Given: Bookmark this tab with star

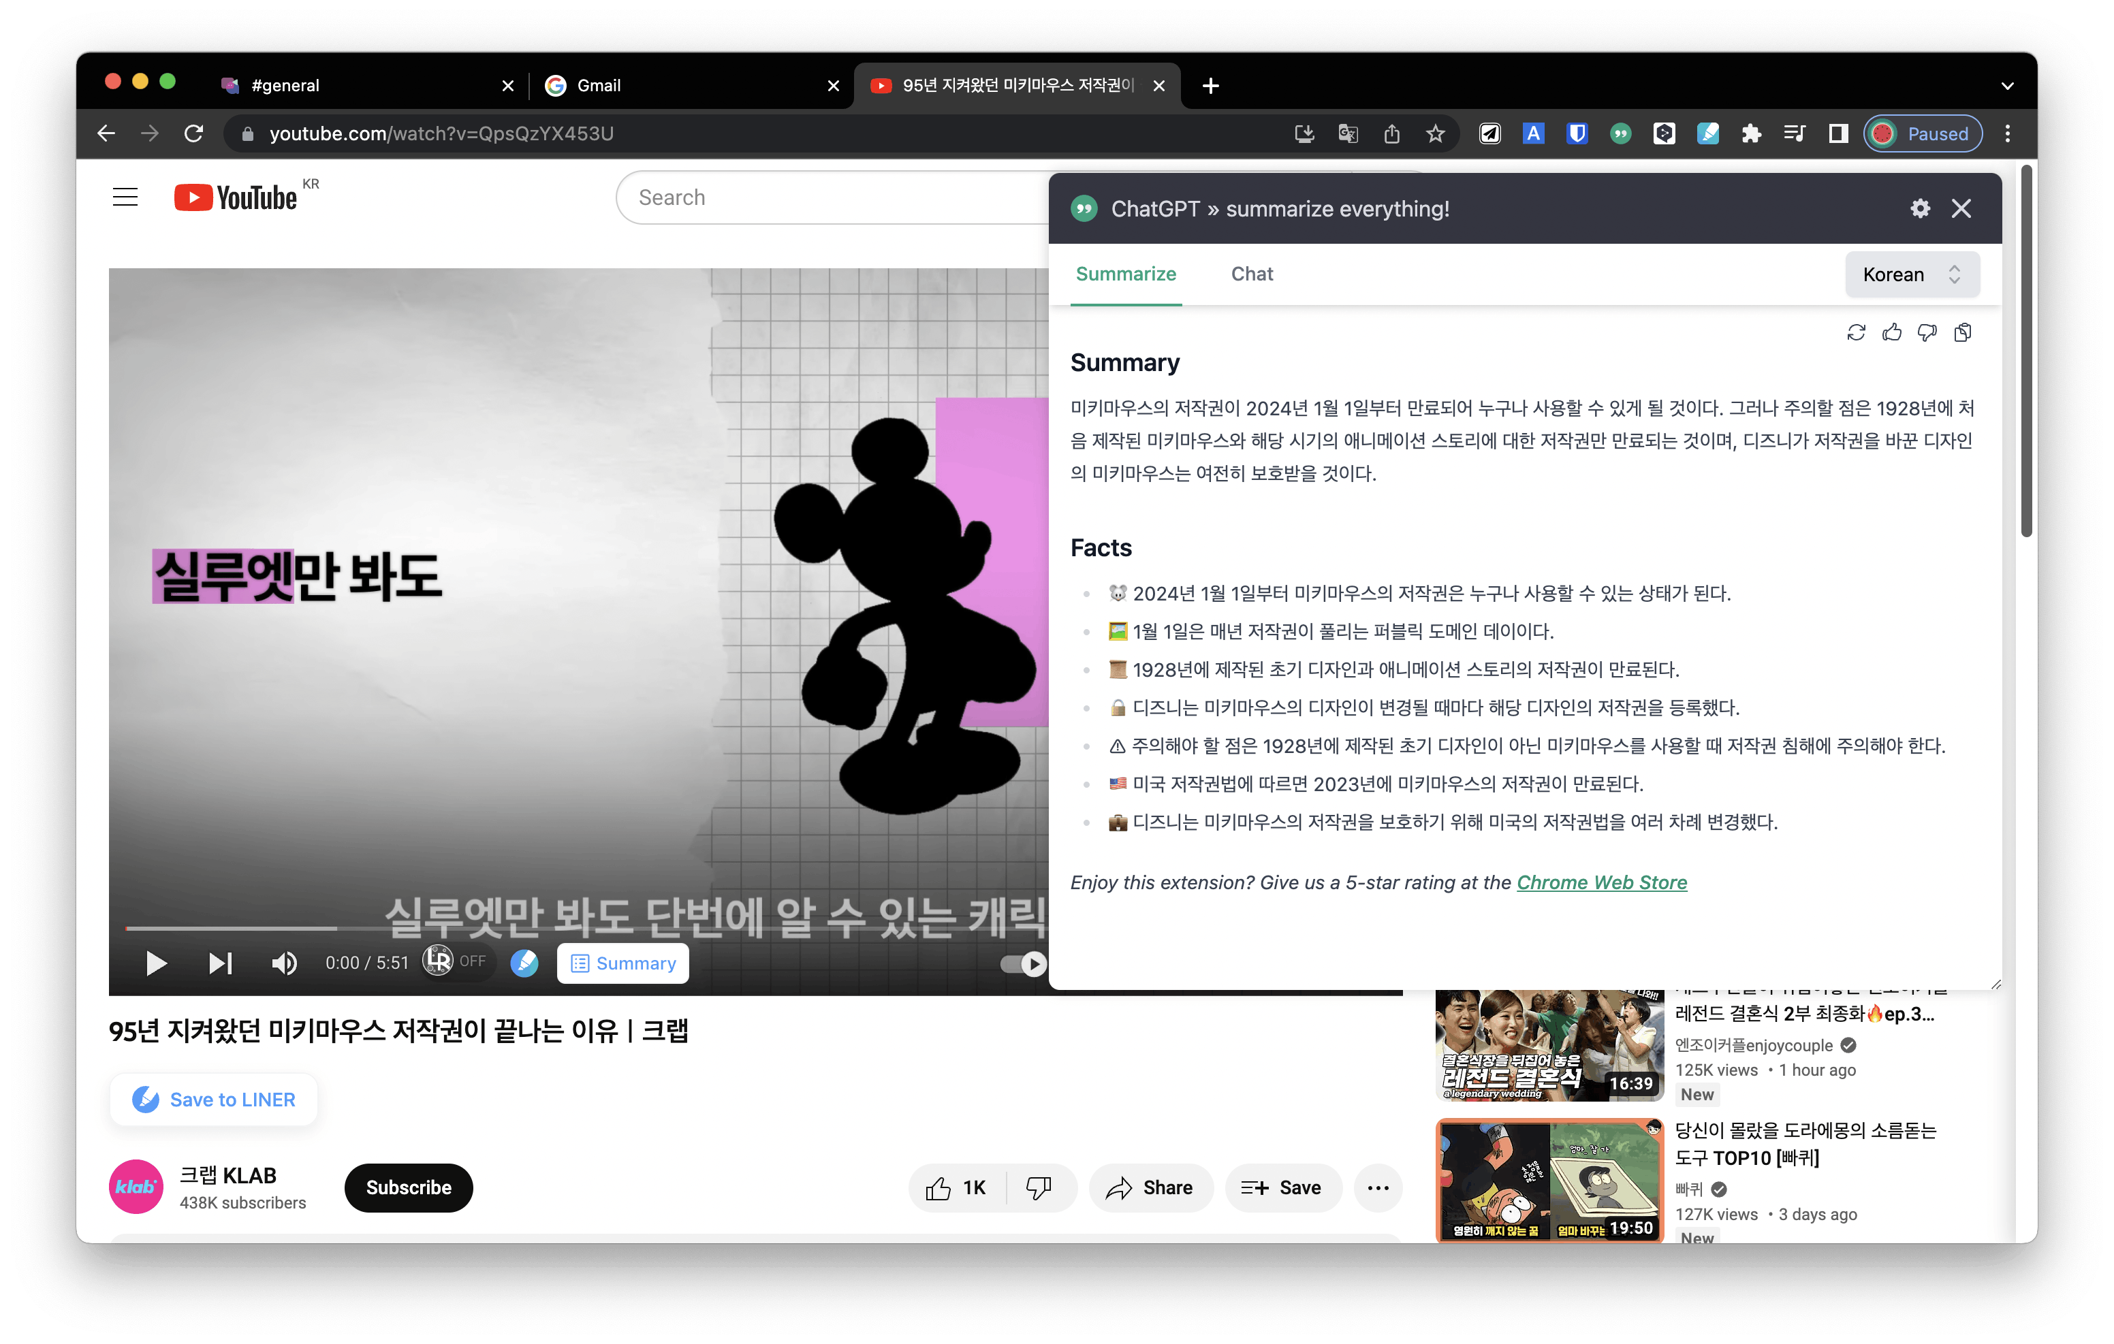Looking at the screenshot, I should (1436, 133).
